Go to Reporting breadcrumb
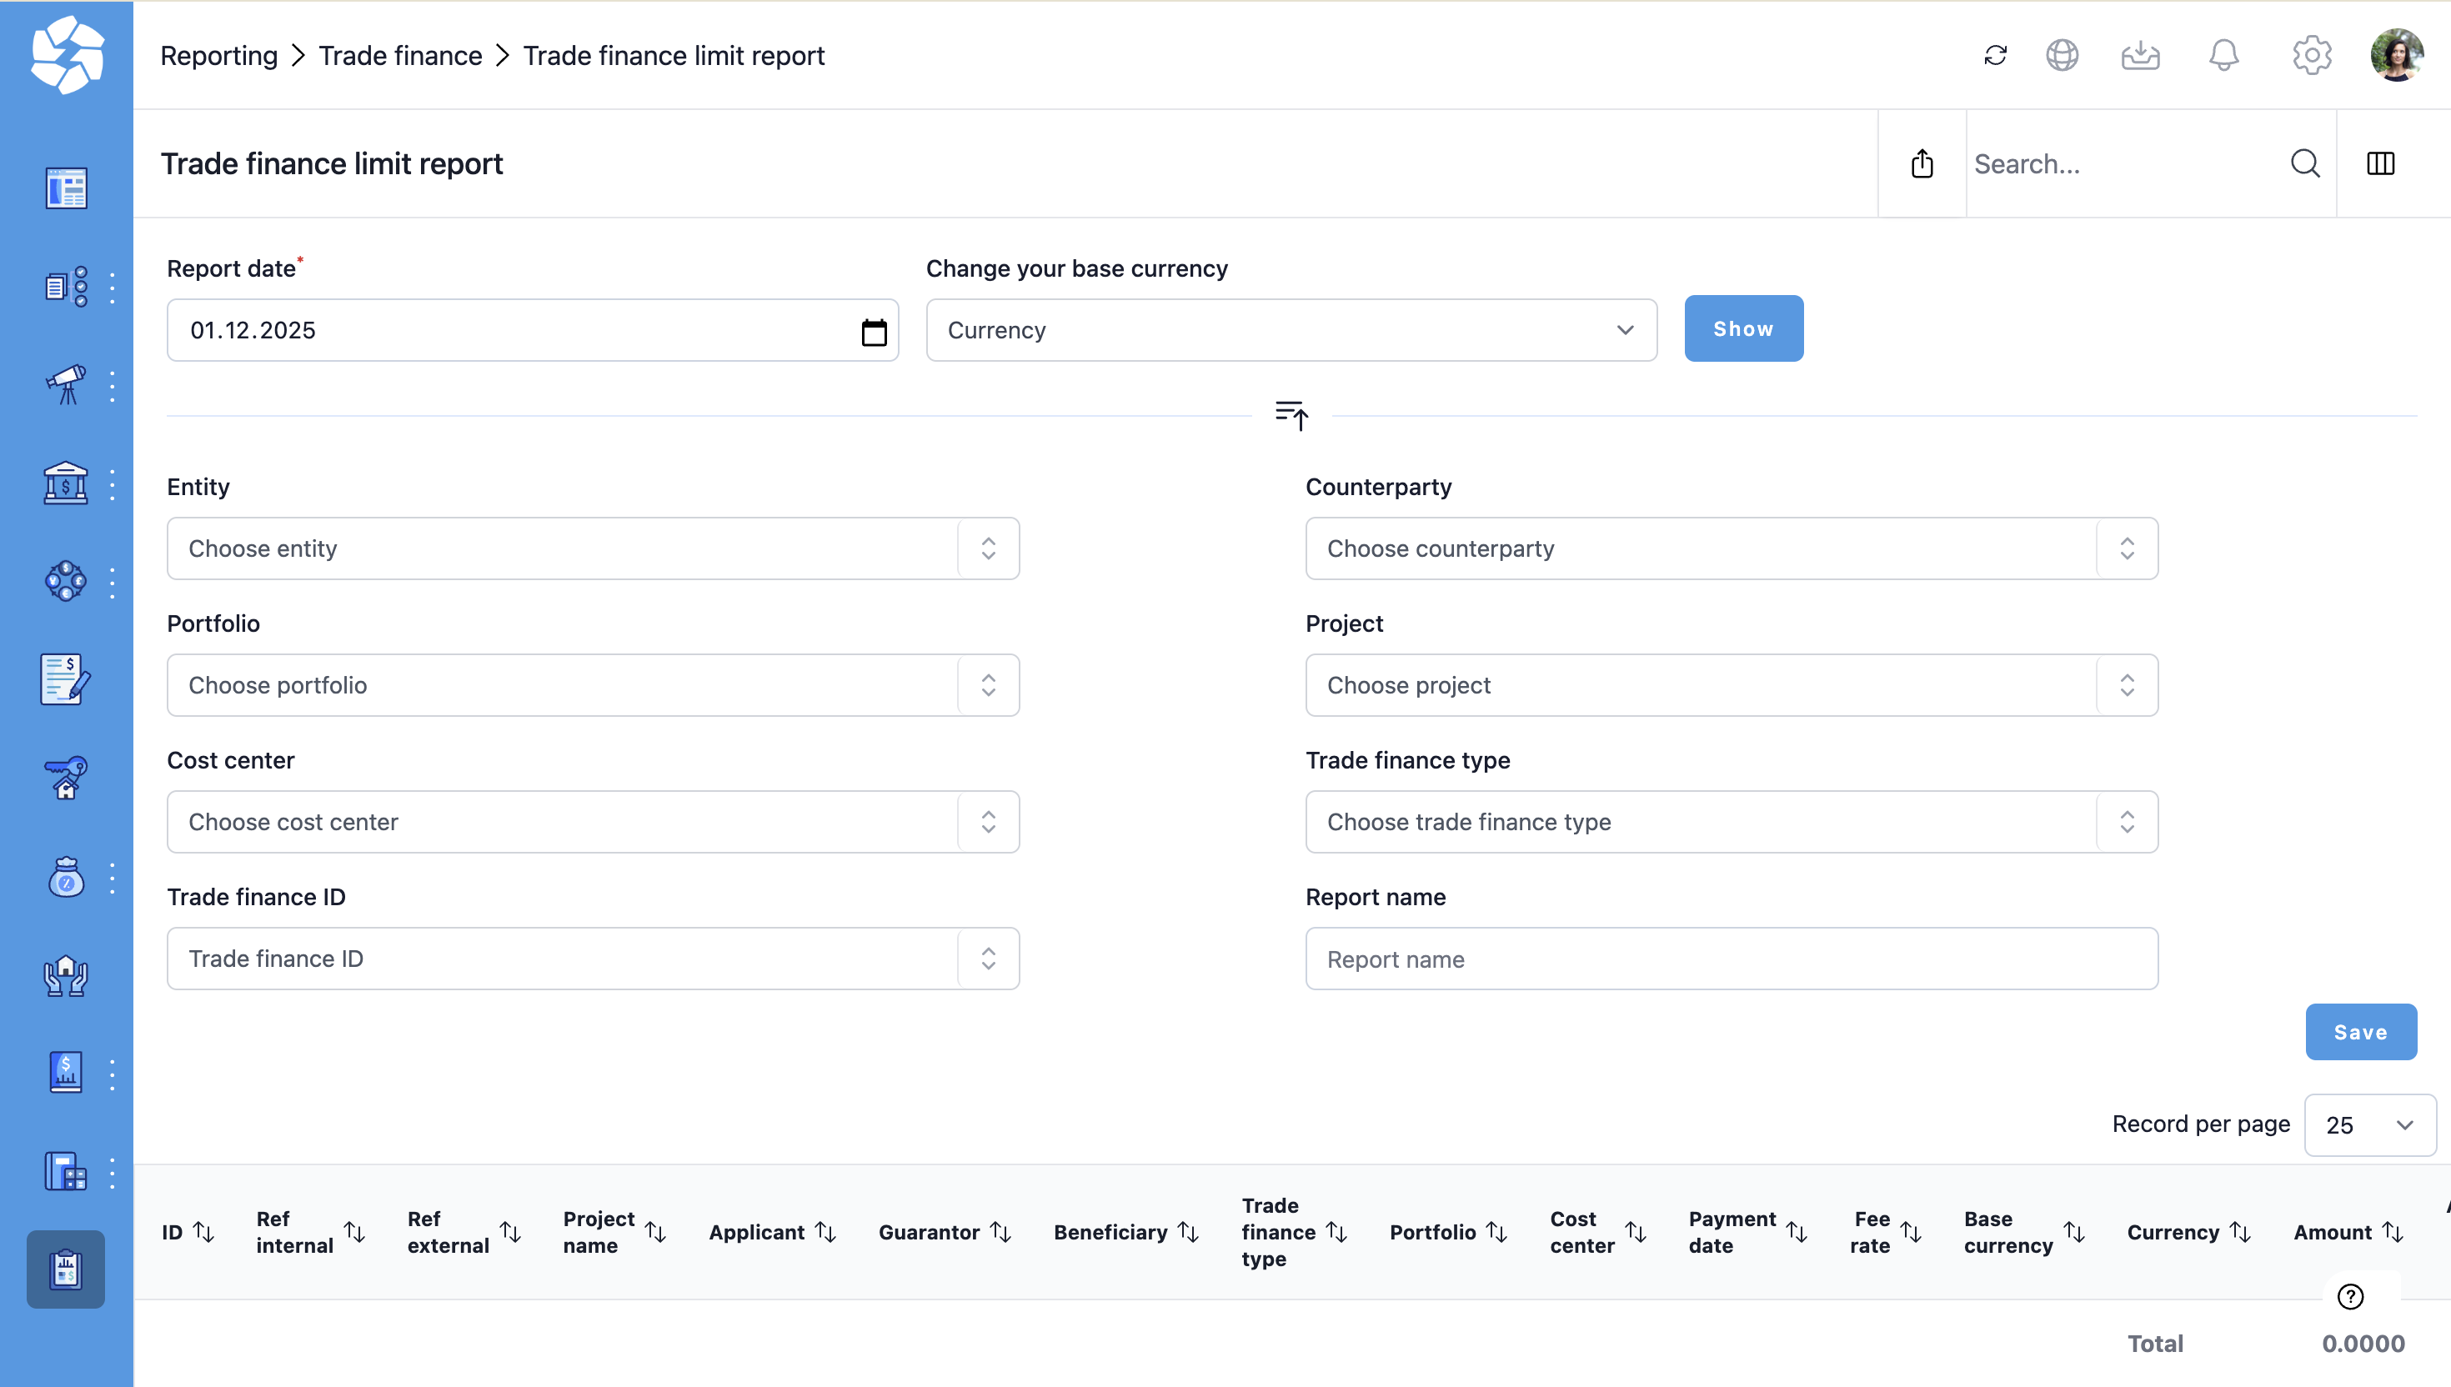This screenshot has height=1387, width=2451. [219, 55]
